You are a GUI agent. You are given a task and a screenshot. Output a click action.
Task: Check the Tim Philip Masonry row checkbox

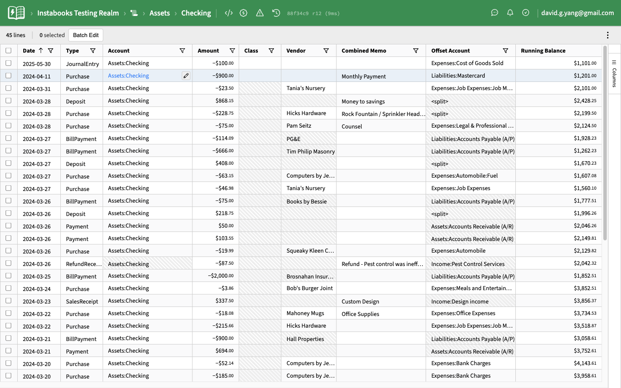(x=9, y=150)
